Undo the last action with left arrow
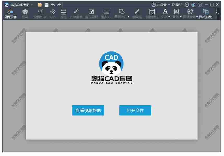The width and height of the screenshot is (224, 156). pyautogui.click(x=53, y=5)
